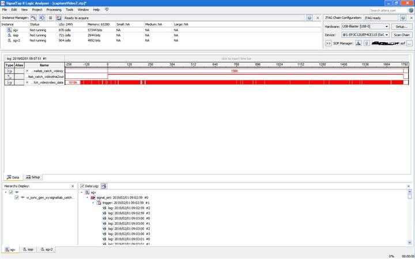Image resolution: width=415 pixels, height=259 pixels.
Task: Click the 'click to insert time bar' strip
Action: pos(236,59)
